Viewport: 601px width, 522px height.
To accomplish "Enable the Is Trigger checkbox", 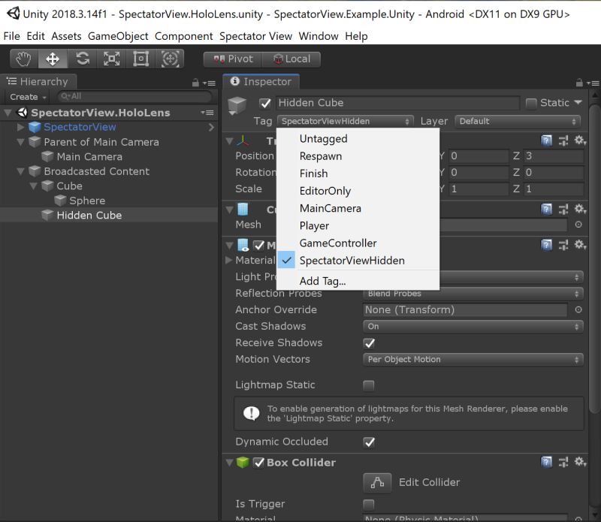I will coord(369,505).
